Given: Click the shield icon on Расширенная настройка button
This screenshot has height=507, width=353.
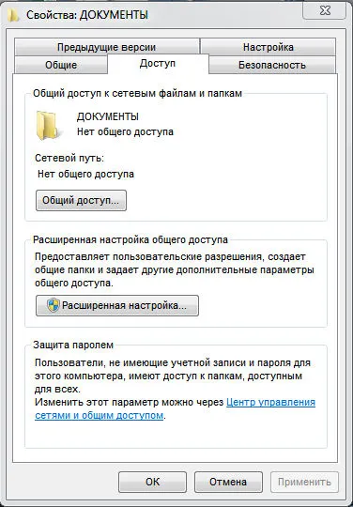Looking at the screenshot, I should pos(53,305).
